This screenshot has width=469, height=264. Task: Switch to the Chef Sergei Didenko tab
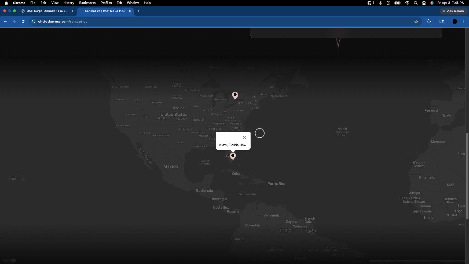(46, 11)
